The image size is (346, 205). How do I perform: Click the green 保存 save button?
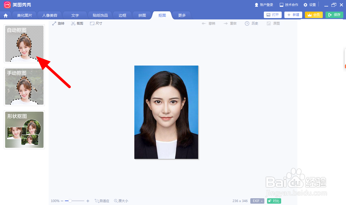pyautogui.click(x=334, y=15)
